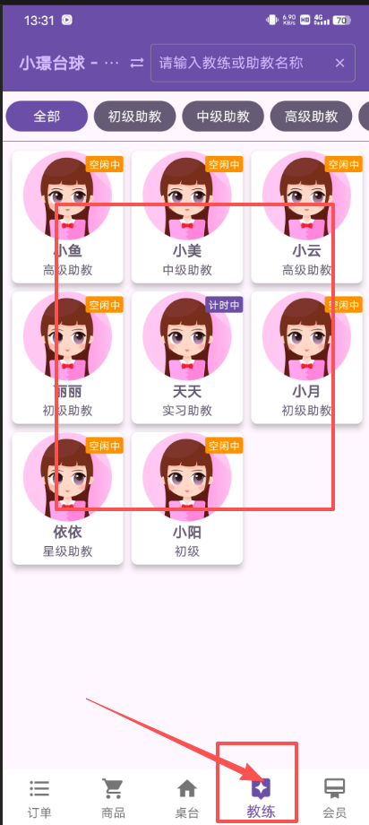Open the 会员 member icon
Screen dimensions: 369x825
click(334, 788)
